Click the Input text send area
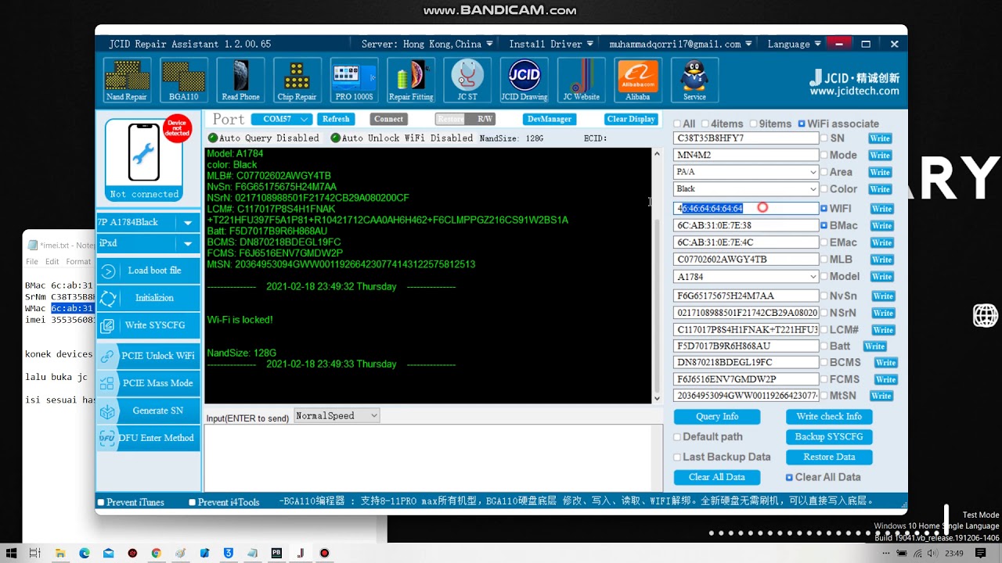The image size is (1002, 563). [433, 457]
